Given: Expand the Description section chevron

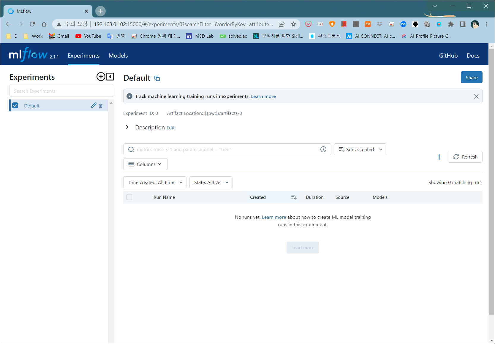Looking at the screenshot, I should pyautogui.click(x=127, y=127).
